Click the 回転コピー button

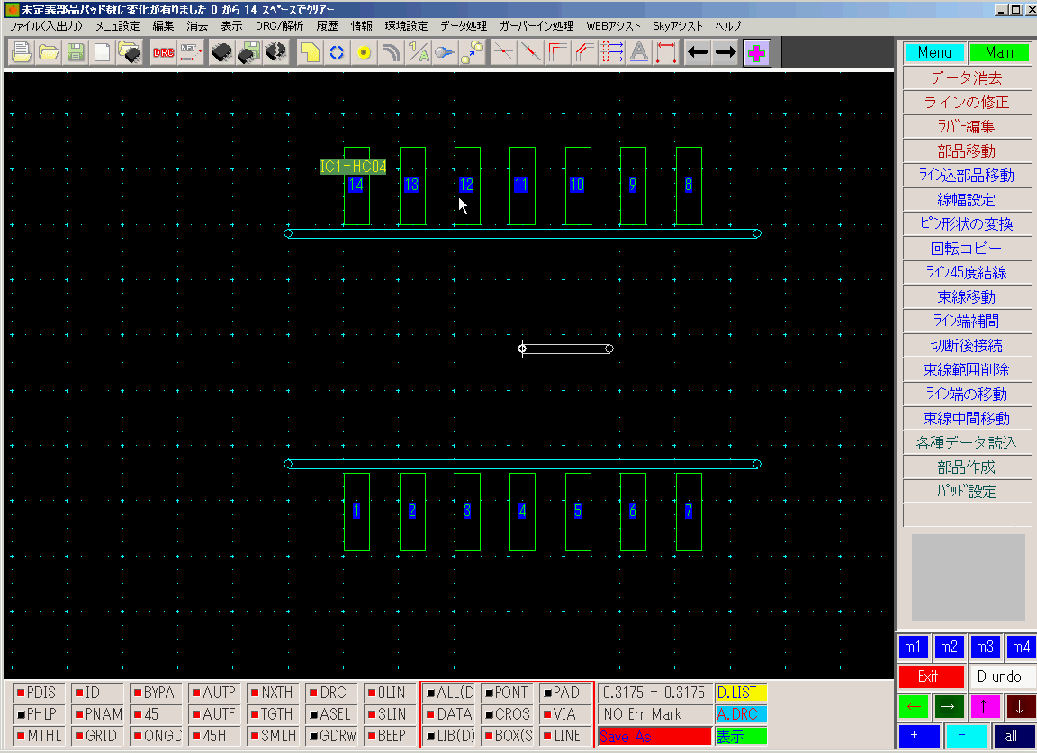(966, 248)
